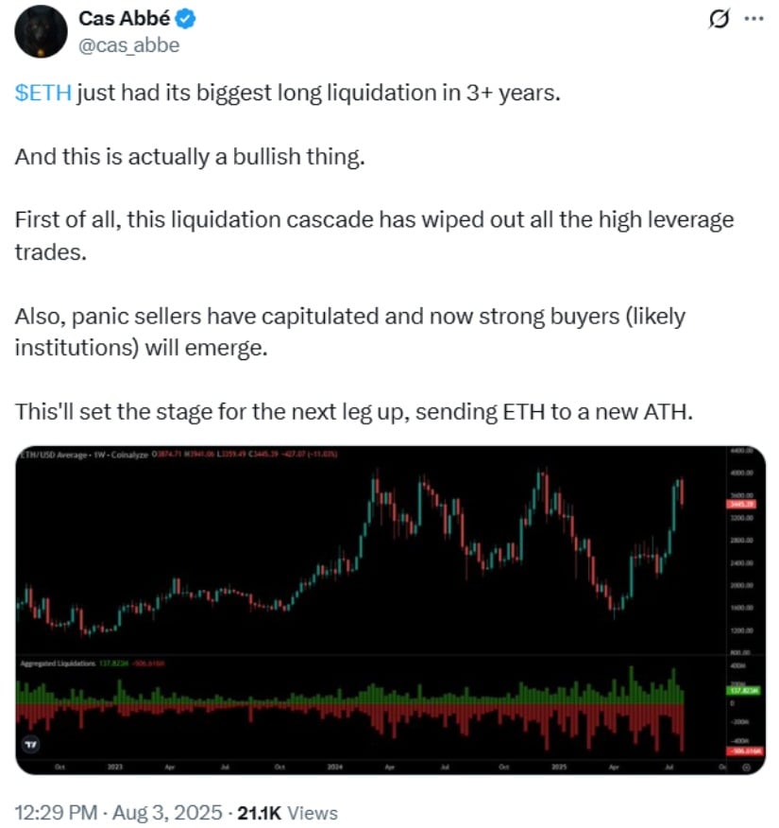
Task: Click the green liquidation value label
Action: pyautogui.click(x=744, y=690)
